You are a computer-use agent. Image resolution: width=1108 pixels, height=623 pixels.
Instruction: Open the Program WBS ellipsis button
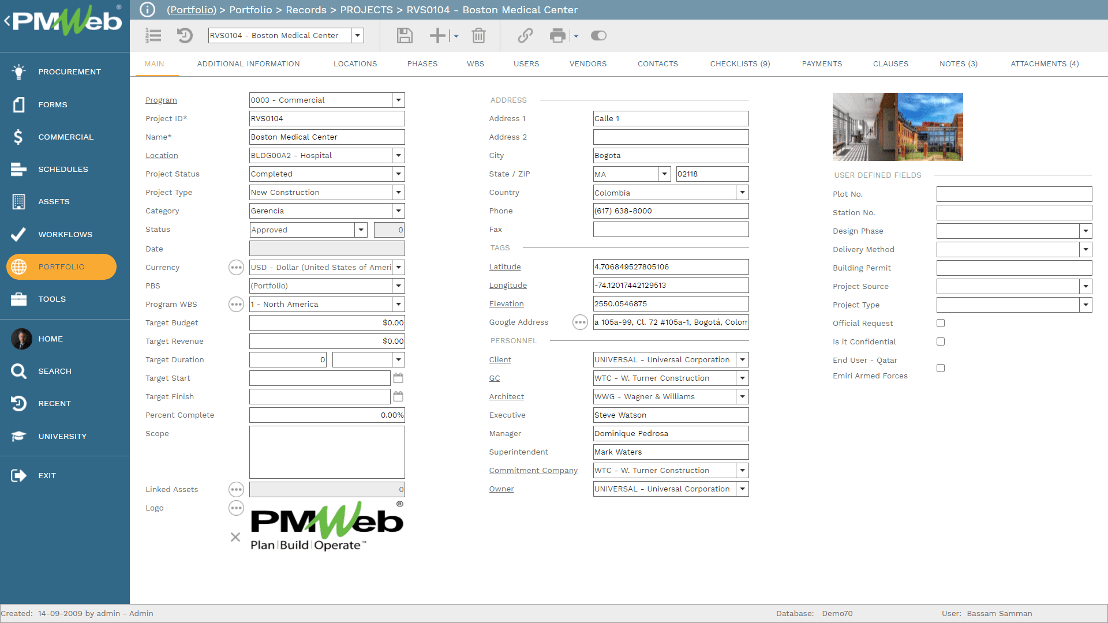coord(236,304)
